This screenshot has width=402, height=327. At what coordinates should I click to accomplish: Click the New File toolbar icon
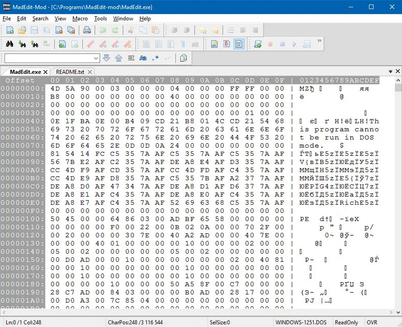click(10, 30)
